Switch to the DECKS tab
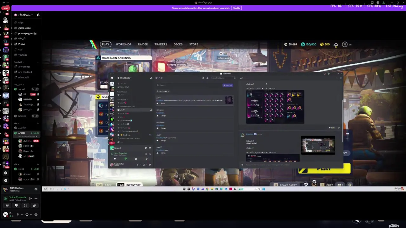The width and height of the screenshot is (406, 228). (178, 44)
